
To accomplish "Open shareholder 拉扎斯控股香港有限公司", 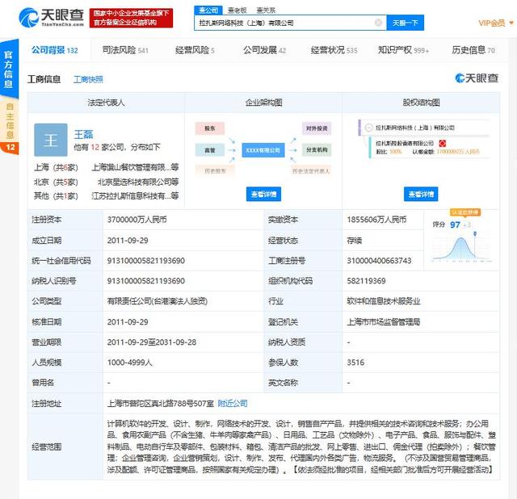I will (405, 143).
